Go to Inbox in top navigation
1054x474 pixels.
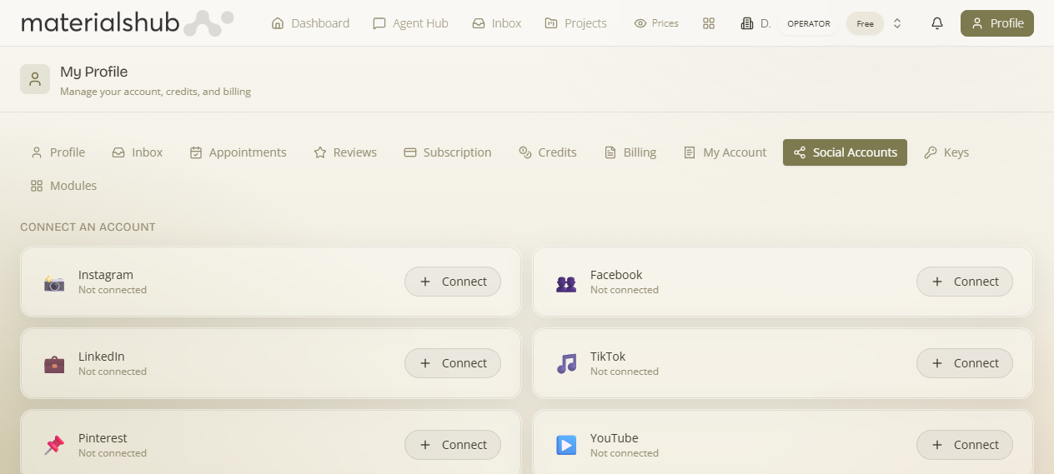pyautogui.click(x=496, y=23)
